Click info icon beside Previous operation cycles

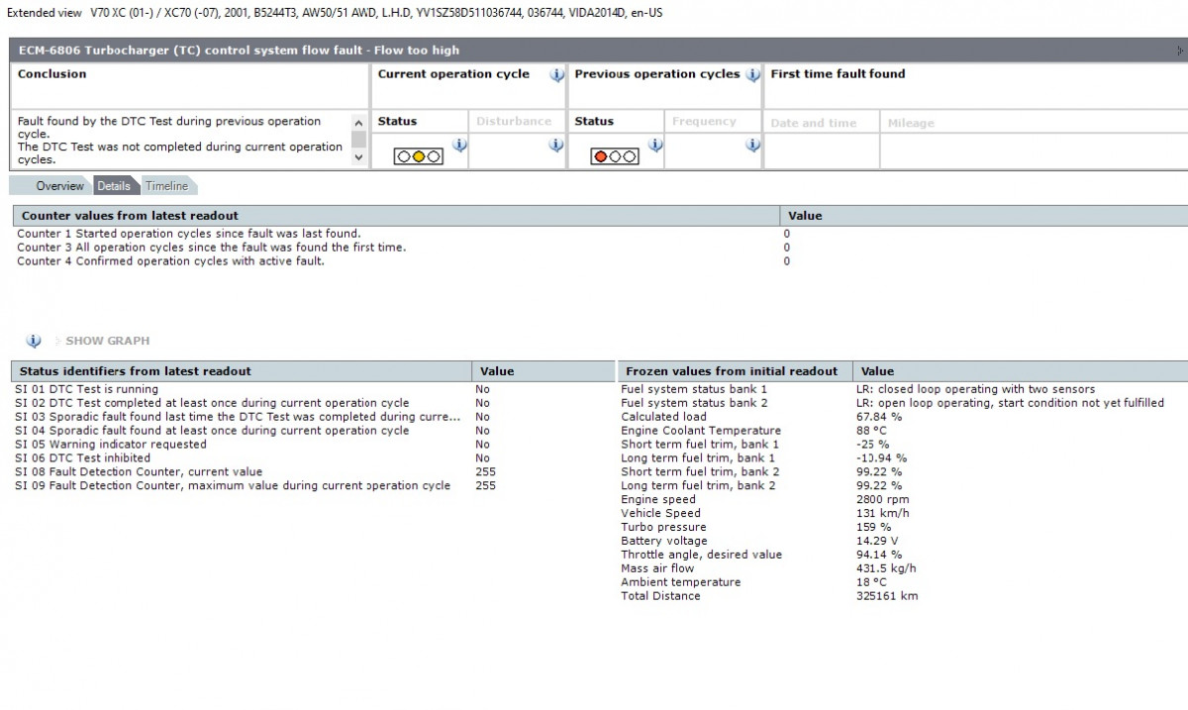753,75
